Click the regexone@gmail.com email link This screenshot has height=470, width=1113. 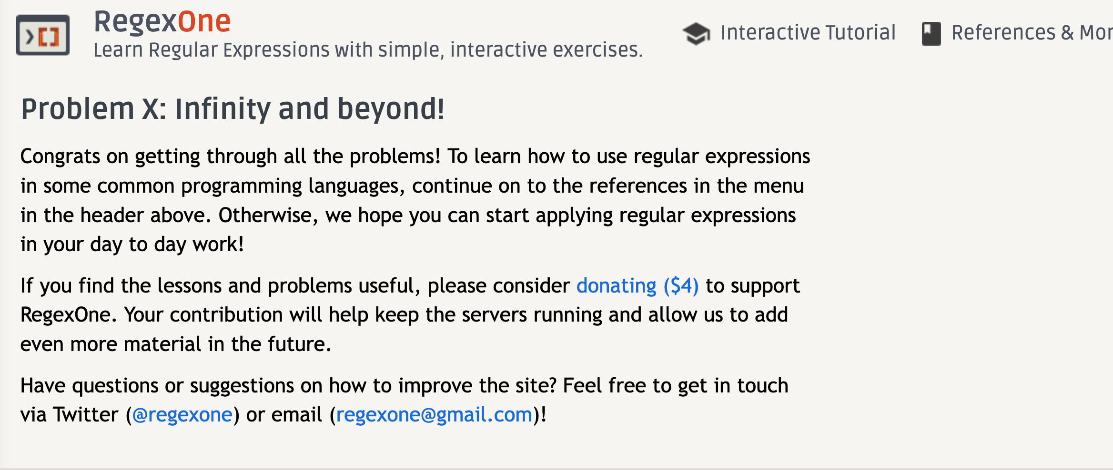click(x=434, y=415)
